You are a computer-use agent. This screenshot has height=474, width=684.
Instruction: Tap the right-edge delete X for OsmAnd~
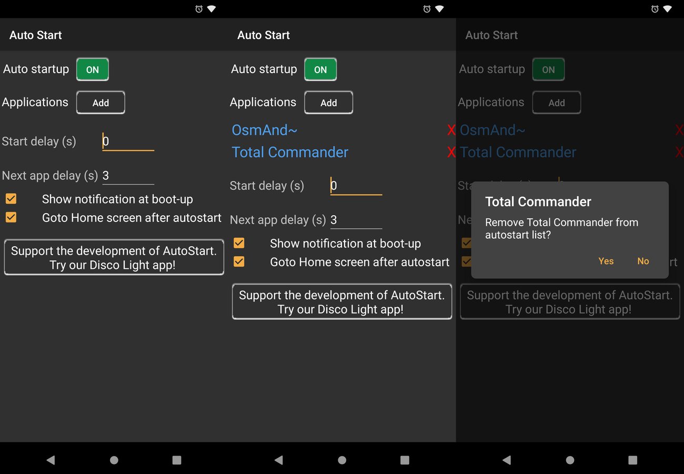(679, 130)
